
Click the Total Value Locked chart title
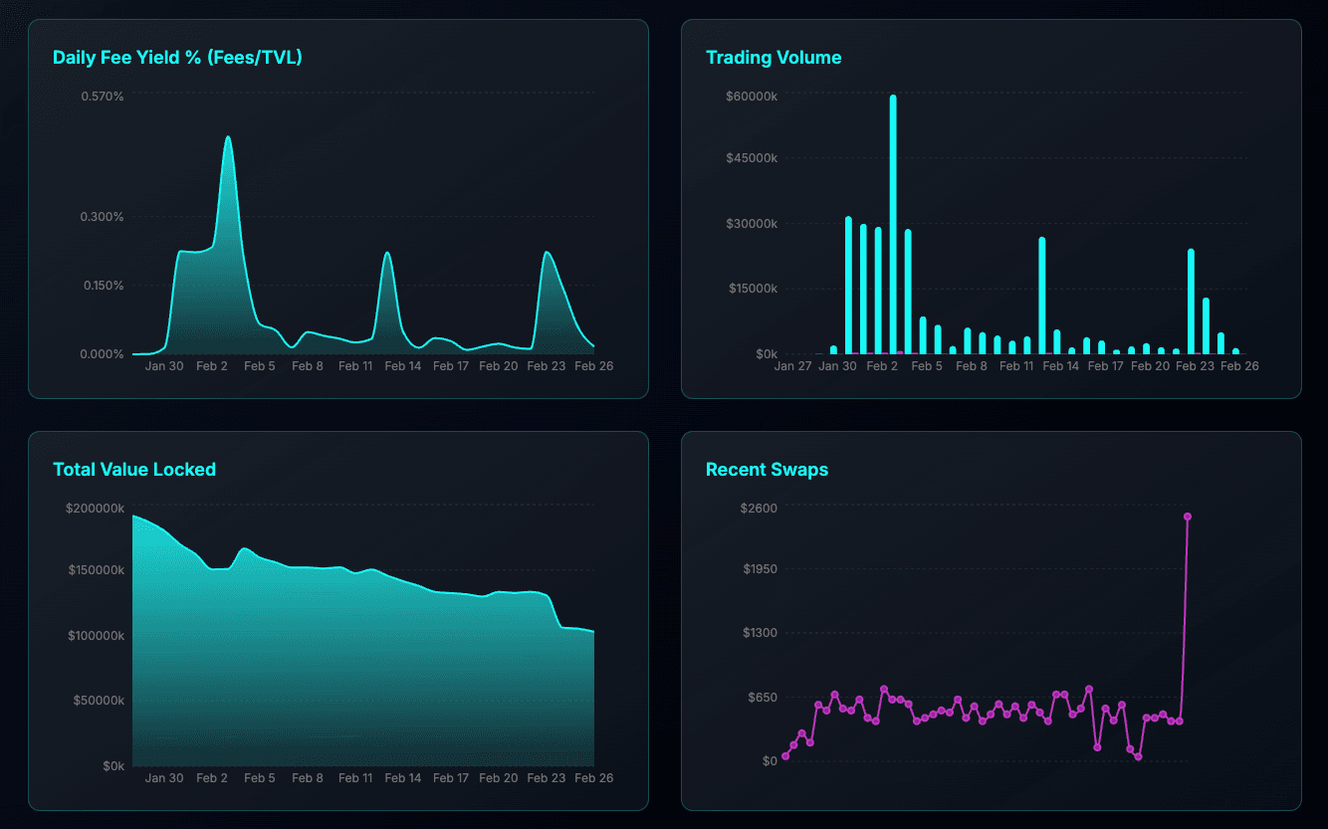[x=134, y=470]
